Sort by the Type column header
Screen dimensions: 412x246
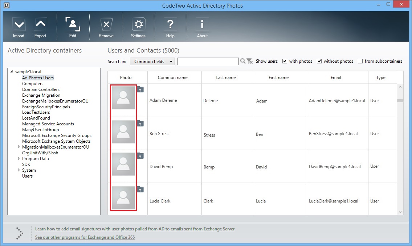pos(382,78)
